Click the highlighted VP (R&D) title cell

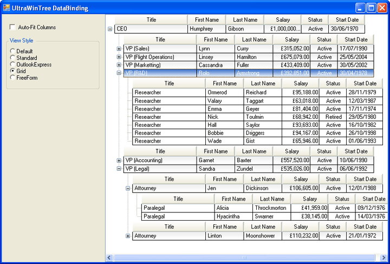pos(160,73)
